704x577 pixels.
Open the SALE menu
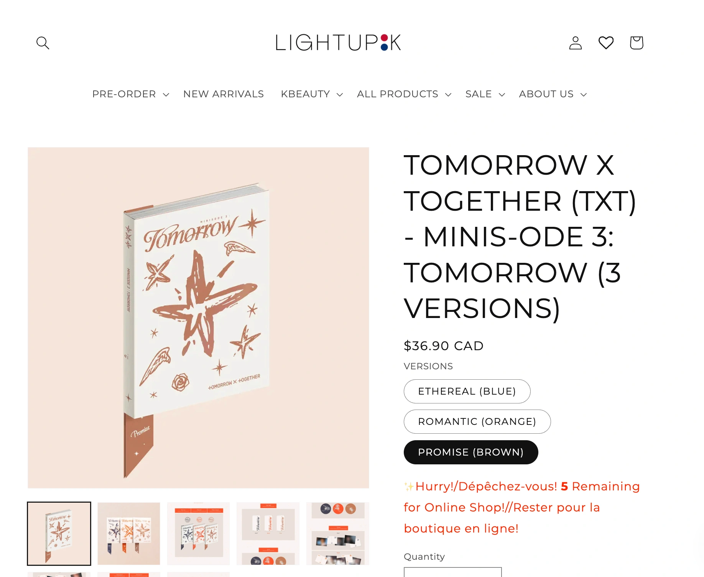tap(485, 94)
